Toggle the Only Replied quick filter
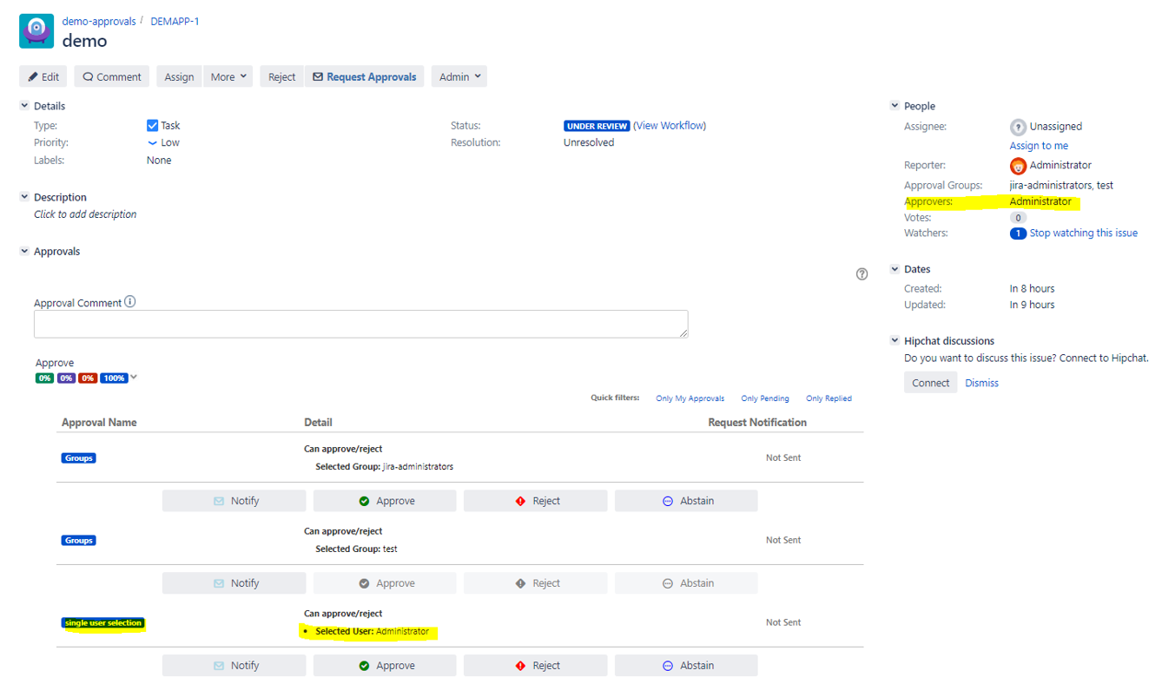 tap(829, 398)
